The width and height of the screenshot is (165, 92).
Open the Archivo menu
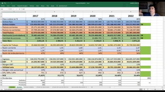[x=3, y=6]
